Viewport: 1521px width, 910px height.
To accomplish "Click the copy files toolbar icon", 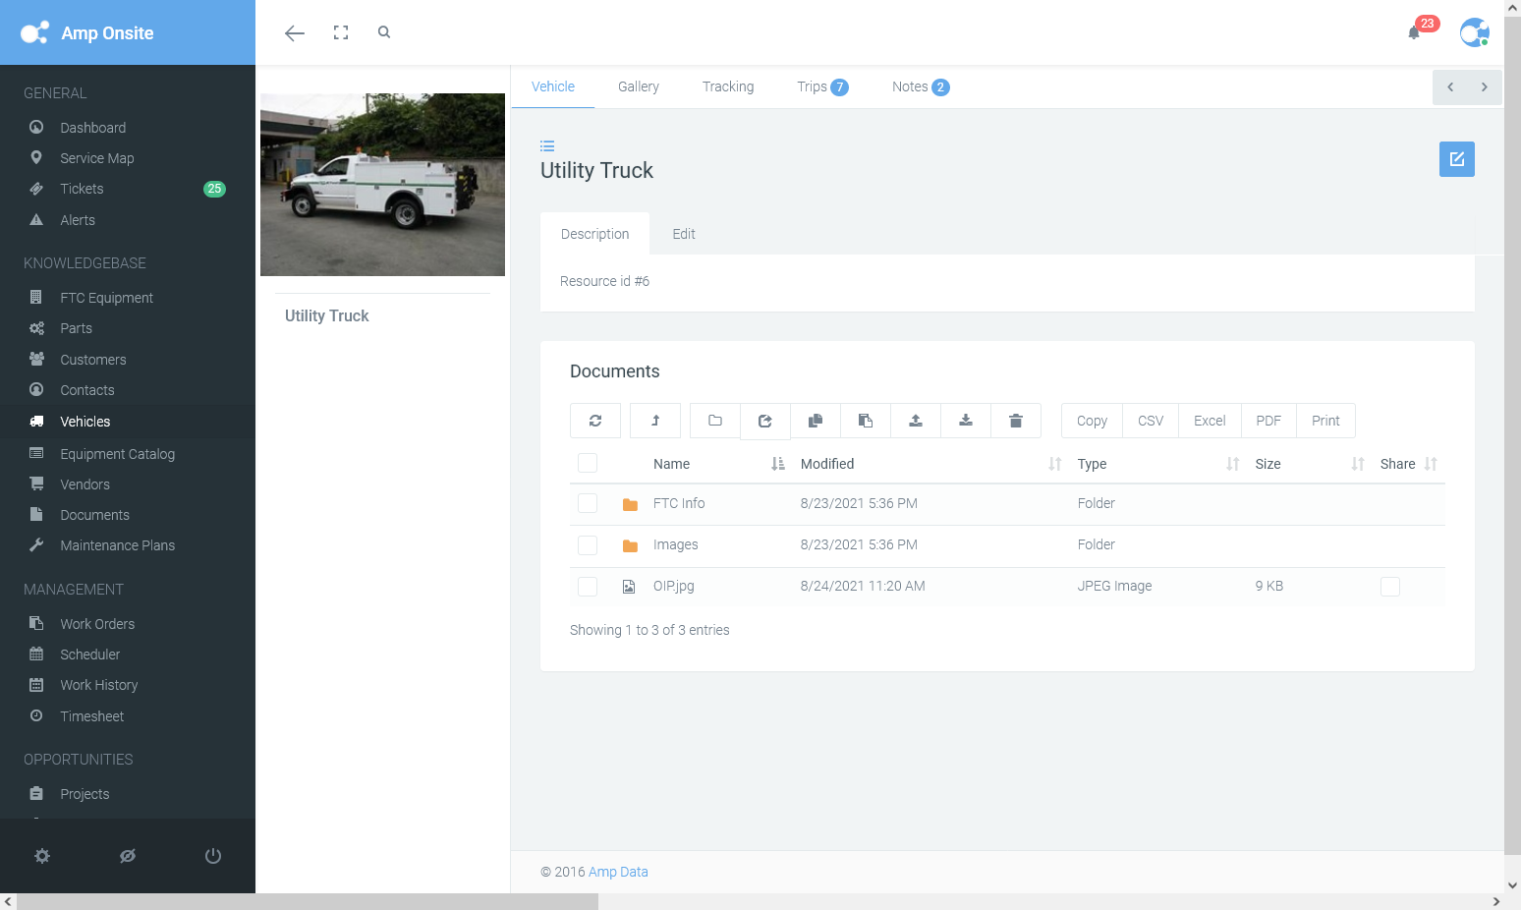I will coord(816,421).
